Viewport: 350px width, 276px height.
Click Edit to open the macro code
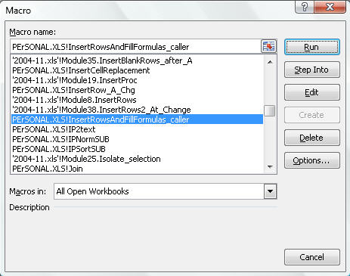point(312,92)
